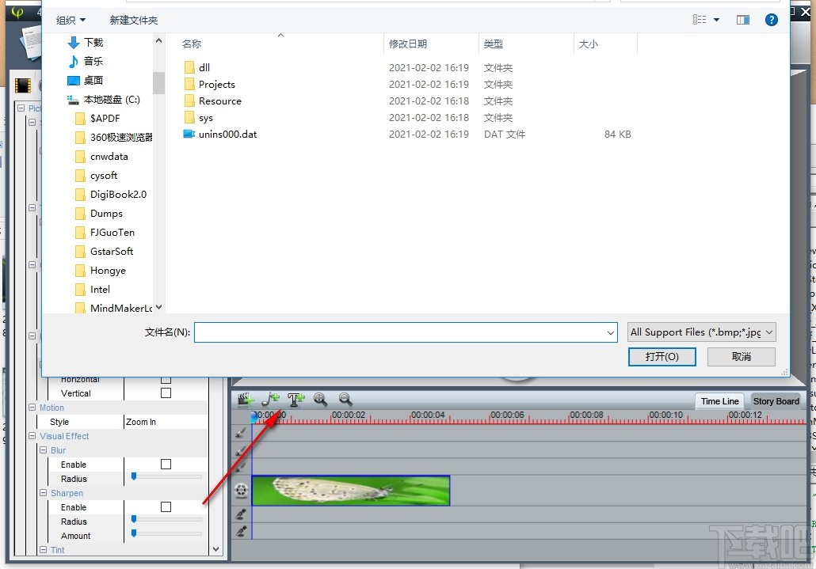Enable the Sharpen effect checkbox

pyautogui.click(x=166, y=506)
